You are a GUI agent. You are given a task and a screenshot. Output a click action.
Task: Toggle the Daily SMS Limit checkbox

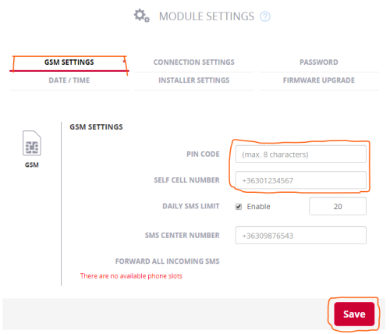239,207
